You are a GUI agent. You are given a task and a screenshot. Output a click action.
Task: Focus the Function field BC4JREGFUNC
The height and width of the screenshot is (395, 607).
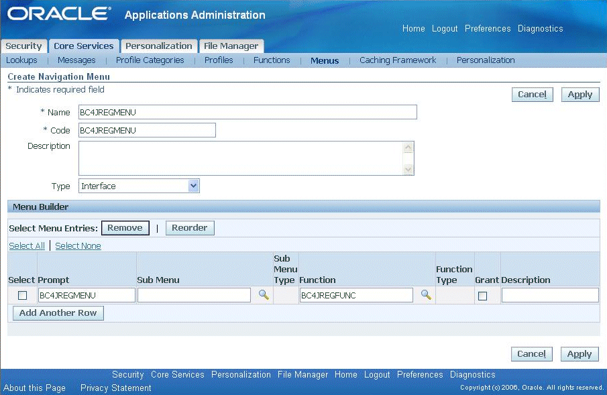[x=356, y=295]
